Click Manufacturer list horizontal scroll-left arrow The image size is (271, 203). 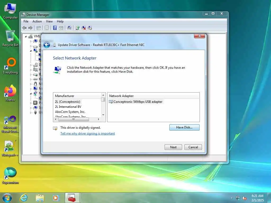[x=56, y=119]
